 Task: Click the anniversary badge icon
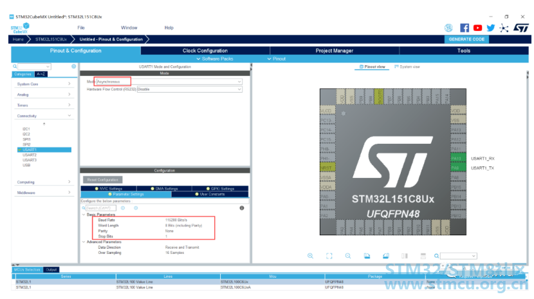tap(448, 28)
